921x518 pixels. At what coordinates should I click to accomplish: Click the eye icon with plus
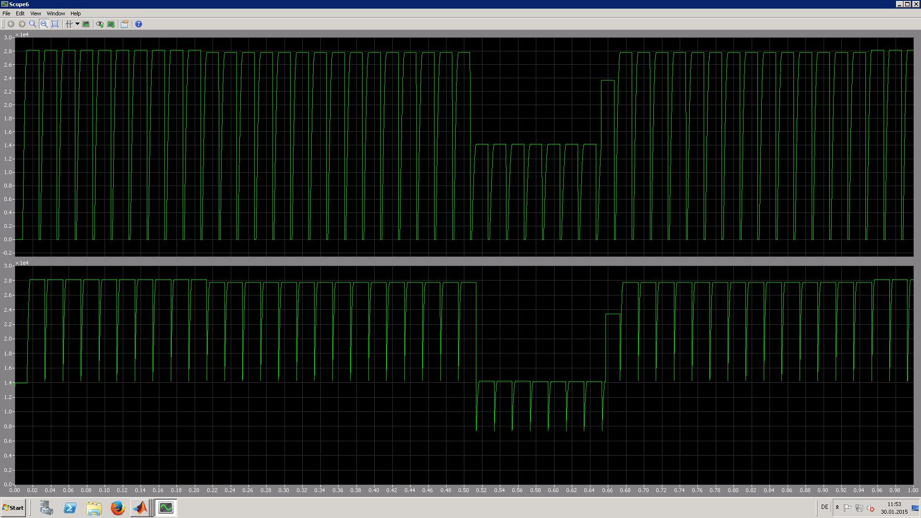click(100, 24)
